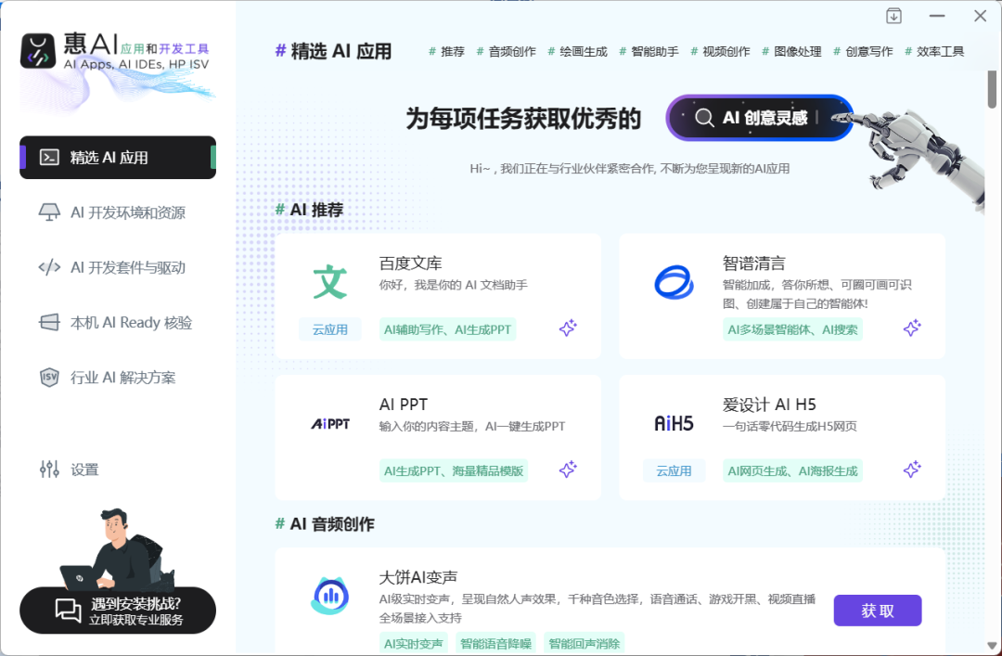Go to 本机 AI Ready 核验 page

(131, 323)
